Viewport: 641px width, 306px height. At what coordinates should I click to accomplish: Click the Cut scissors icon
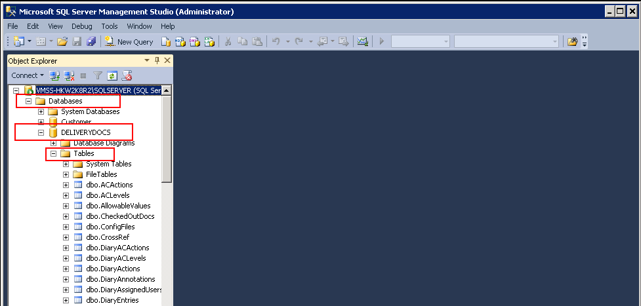coord(228,41)
